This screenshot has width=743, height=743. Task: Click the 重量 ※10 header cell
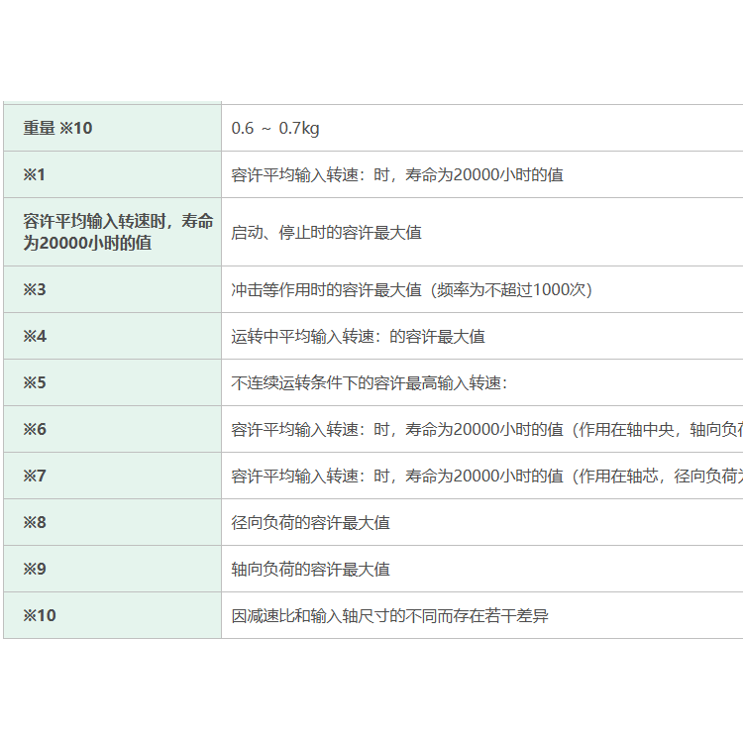[57, 128]
